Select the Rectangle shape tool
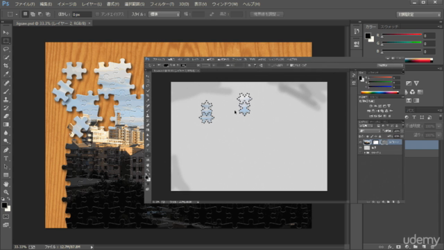 (x=6, y=175)
